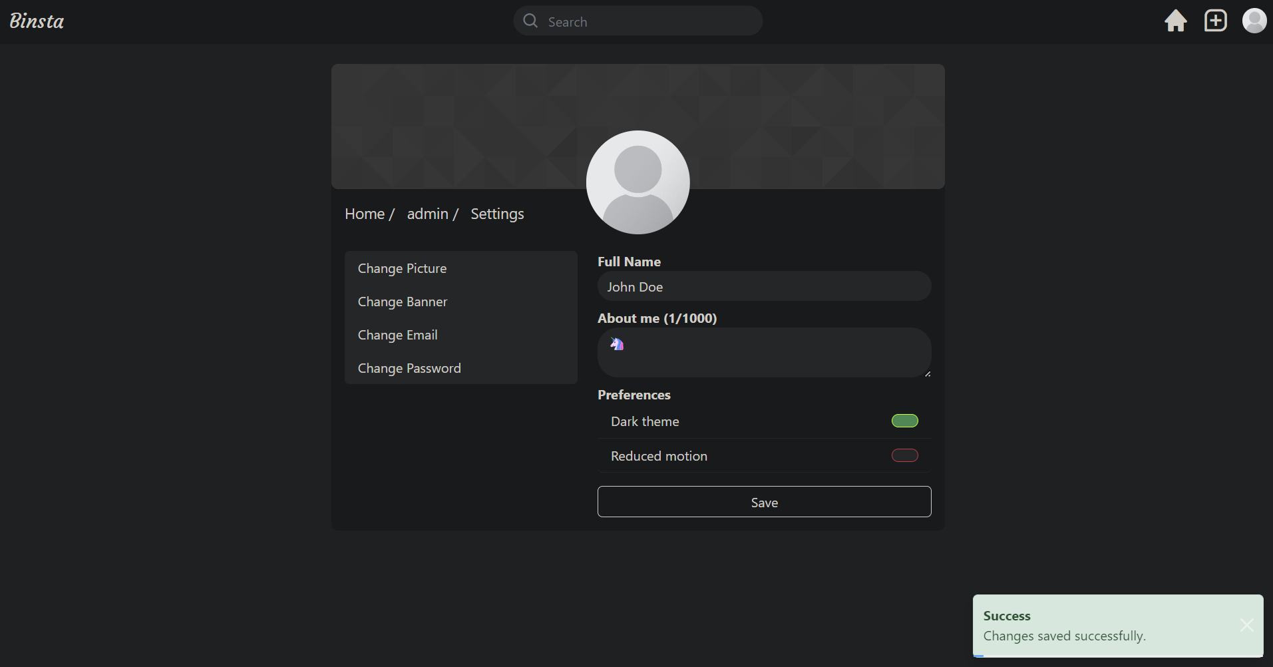The width and height of the screenshot is (1273, 667).
Task: Click Settings in the breadcrumb
Action: click(497, 214)
